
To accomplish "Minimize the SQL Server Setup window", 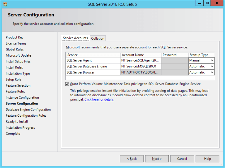I will tap(200, 3).
